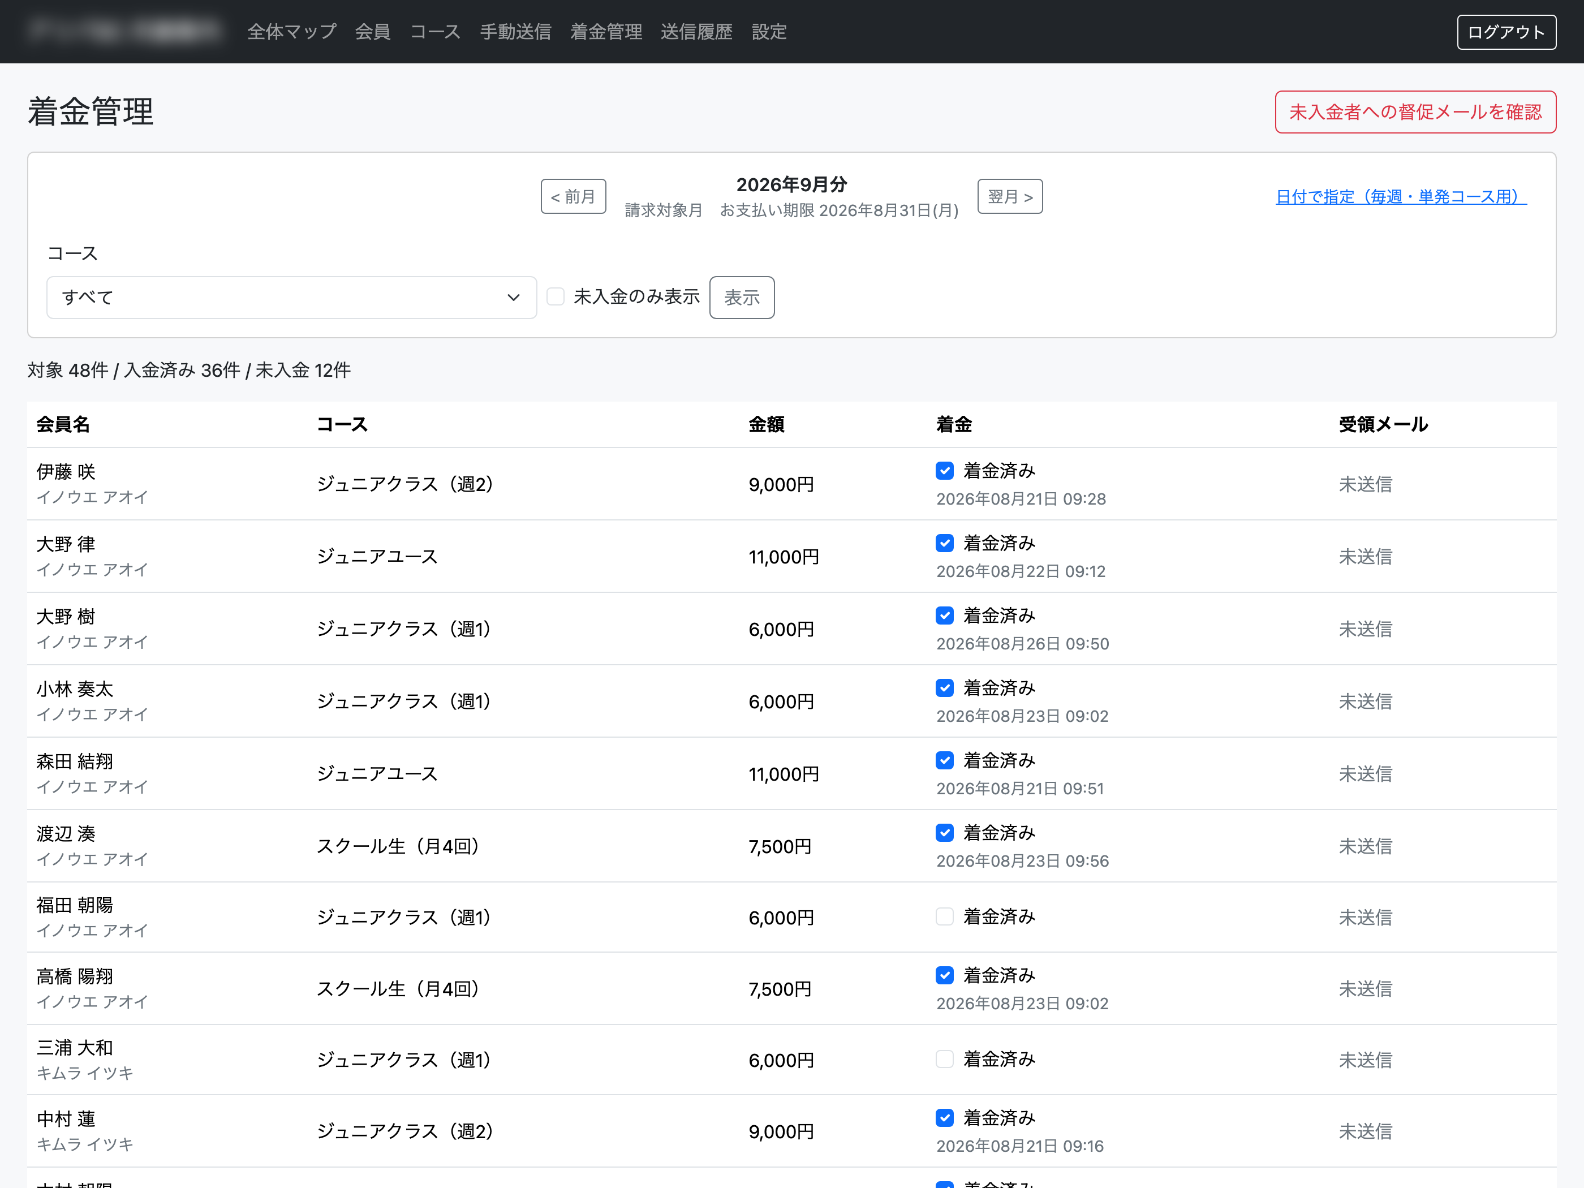Open 設定 in the top navigation
This screenshot has width=1584, height=1188.
coord(769,32)
